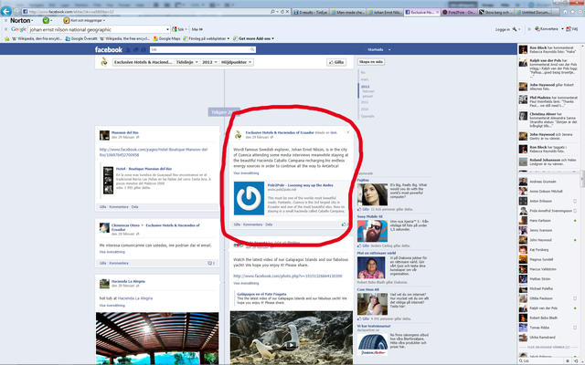The height and width of the screenshot is (365, 585).
Task: Click the browser back arrow button
Action: tap(6, 11)
